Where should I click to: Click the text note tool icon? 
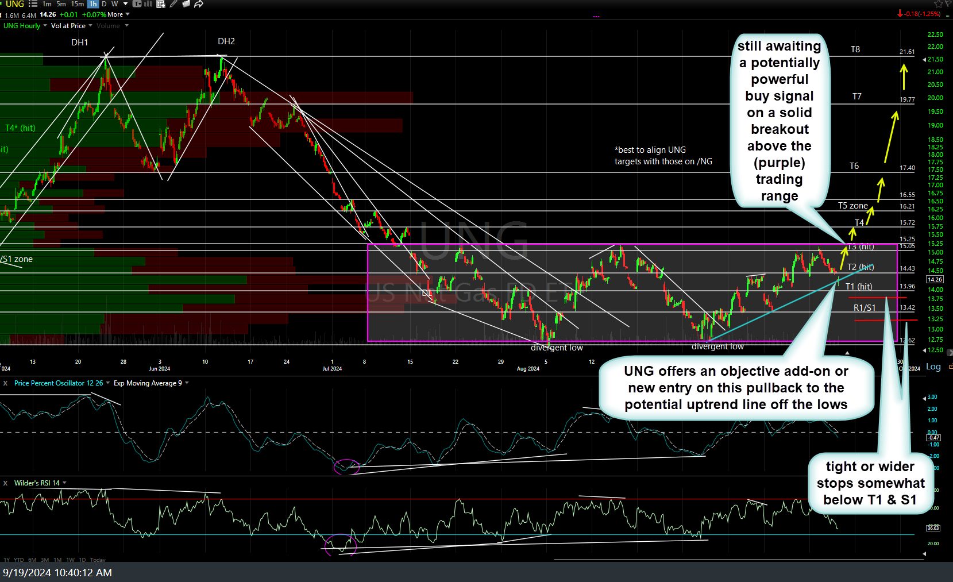coord(137,4)
